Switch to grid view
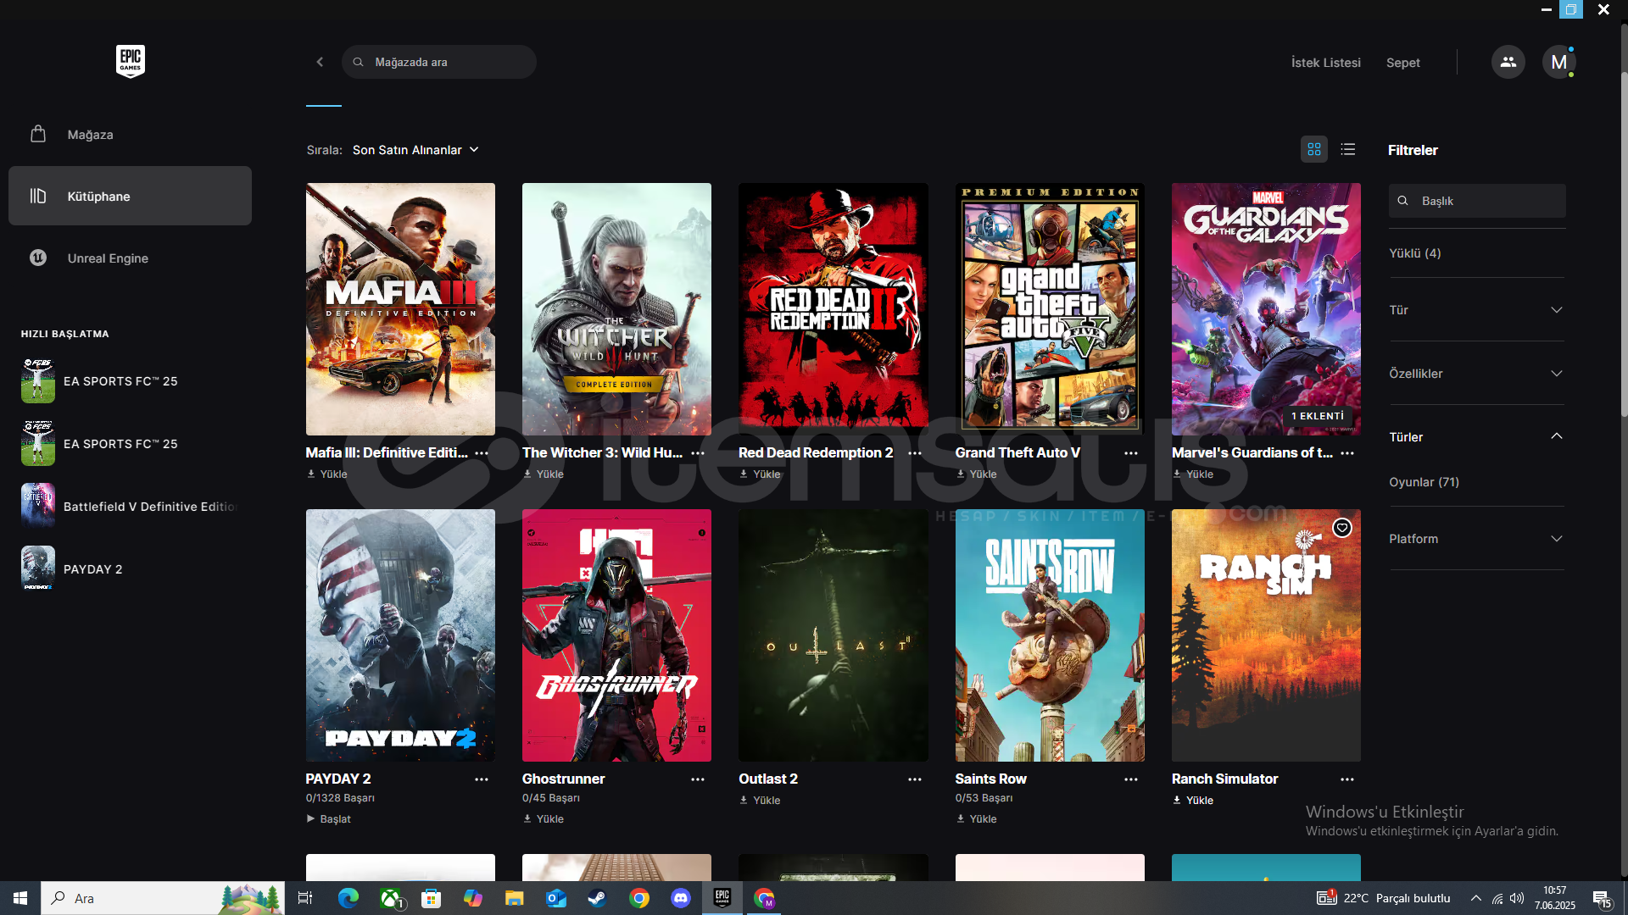This screenshot has width=1628, height=915. pos(1314,150)
